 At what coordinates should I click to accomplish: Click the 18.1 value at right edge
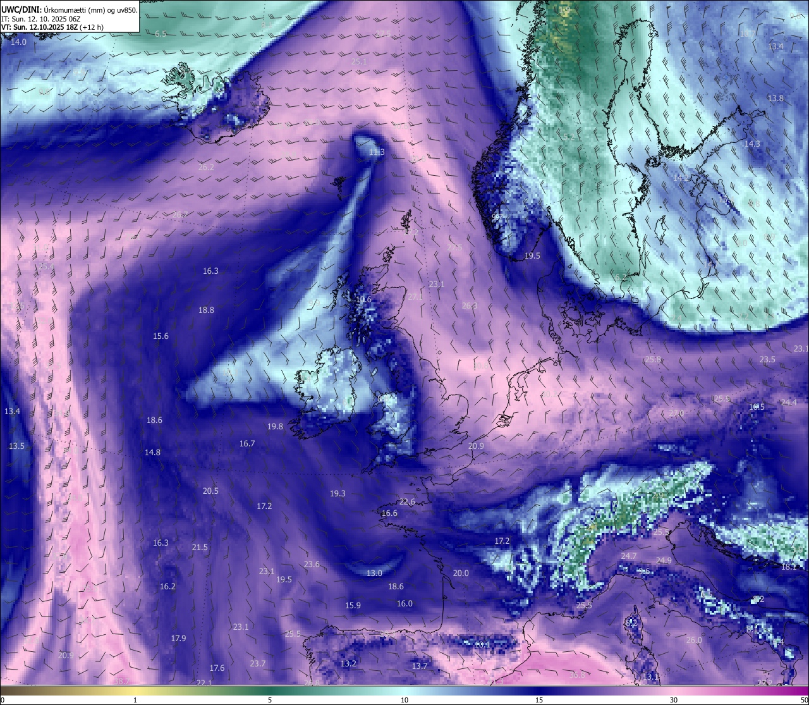pyautogui.click(x=789, y=567)
